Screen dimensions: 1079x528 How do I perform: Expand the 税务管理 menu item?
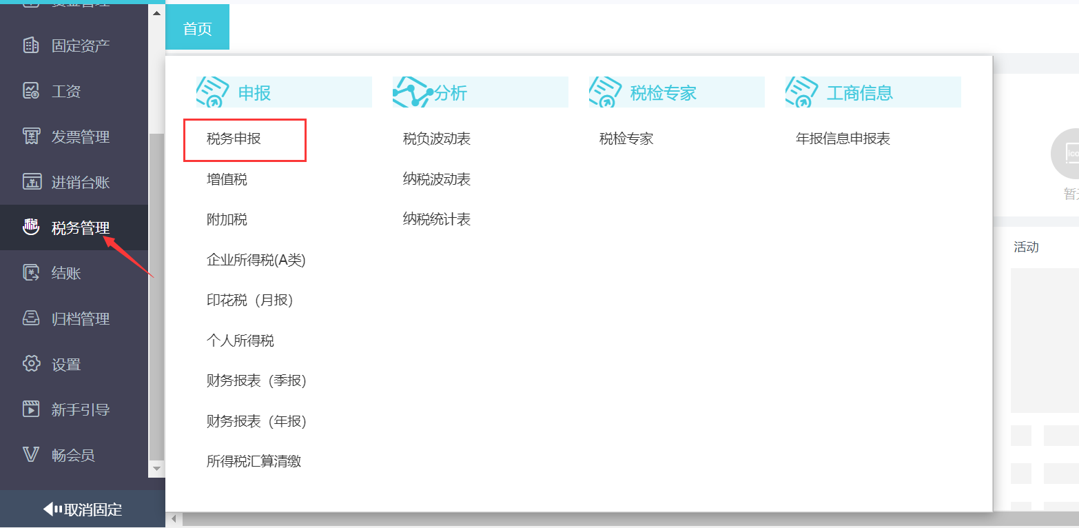click(x=80, y=227)
